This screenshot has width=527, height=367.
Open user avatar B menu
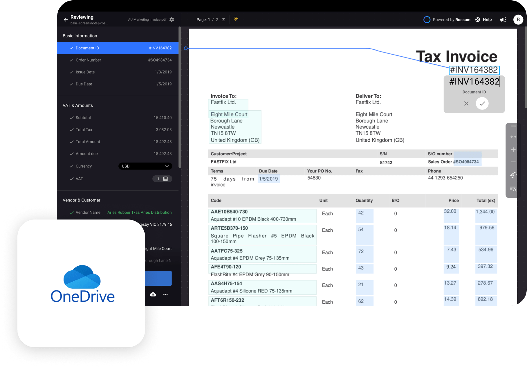point(518,19)
